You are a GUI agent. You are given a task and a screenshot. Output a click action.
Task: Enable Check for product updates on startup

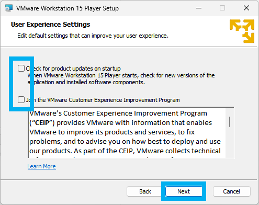tap(21, 69)
